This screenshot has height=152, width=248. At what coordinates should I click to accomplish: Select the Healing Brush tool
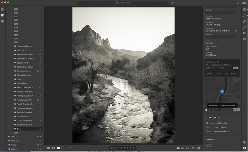click(x=244, y=21)
